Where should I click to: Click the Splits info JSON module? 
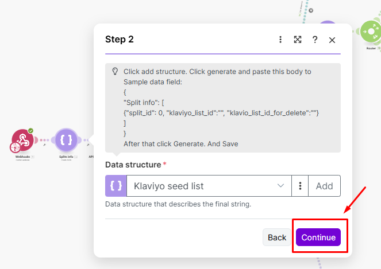tap(66, 140)
